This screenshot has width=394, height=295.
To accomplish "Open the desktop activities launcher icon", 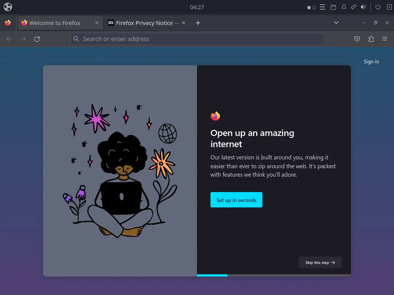I will pos(8,7).
